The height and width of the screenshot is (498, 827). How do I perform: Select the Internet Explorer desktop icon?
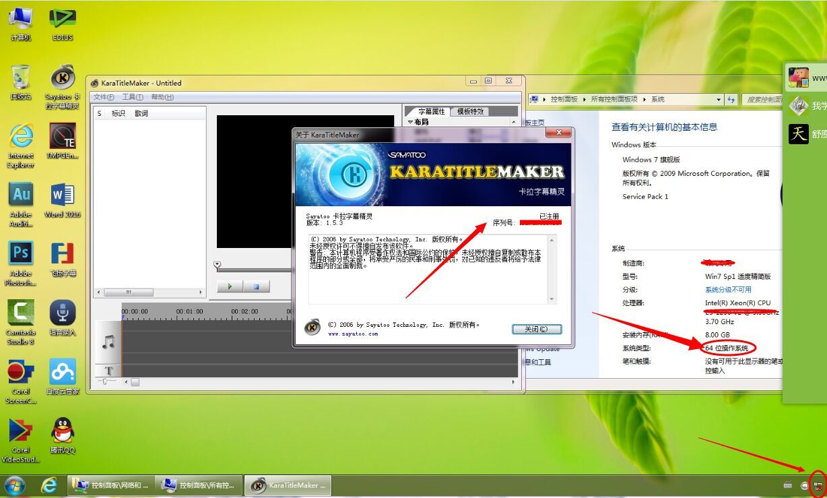[21, 146]
